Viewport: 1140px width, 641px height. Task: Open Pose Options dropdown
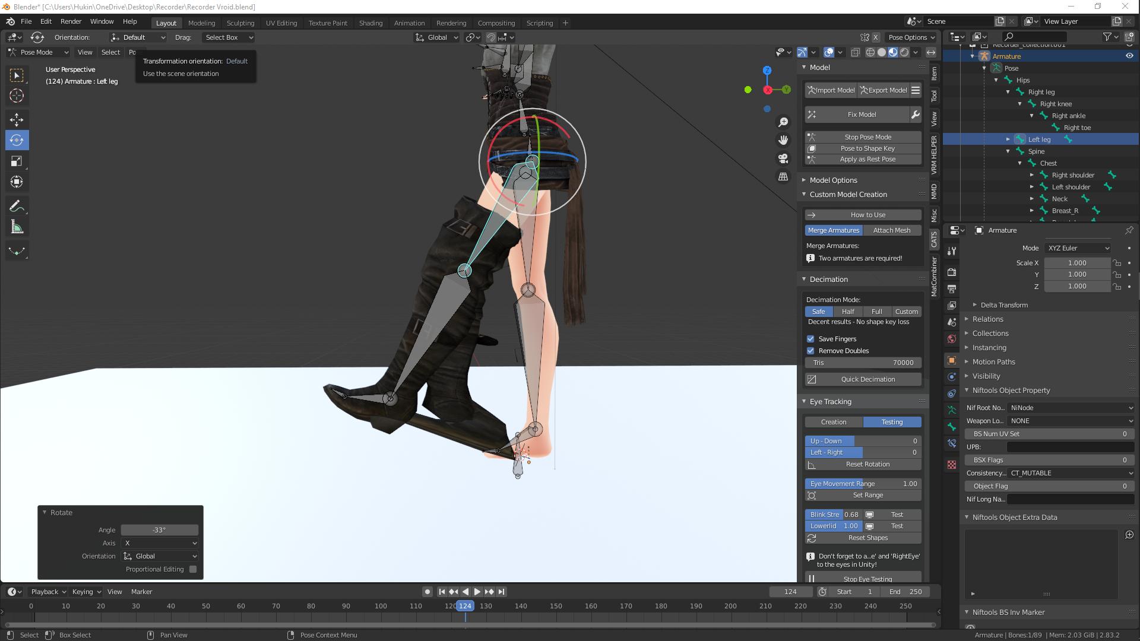click(x=911, y=37)
